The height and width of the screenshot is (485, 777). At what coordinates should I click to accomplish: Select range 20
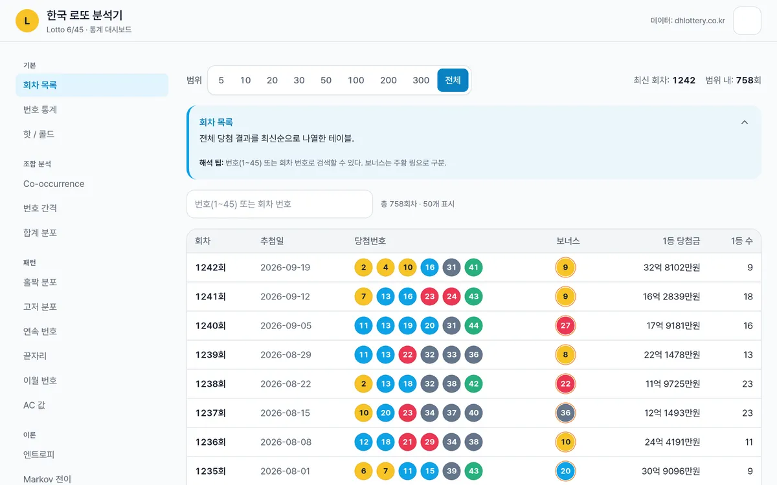pos(272,80)
